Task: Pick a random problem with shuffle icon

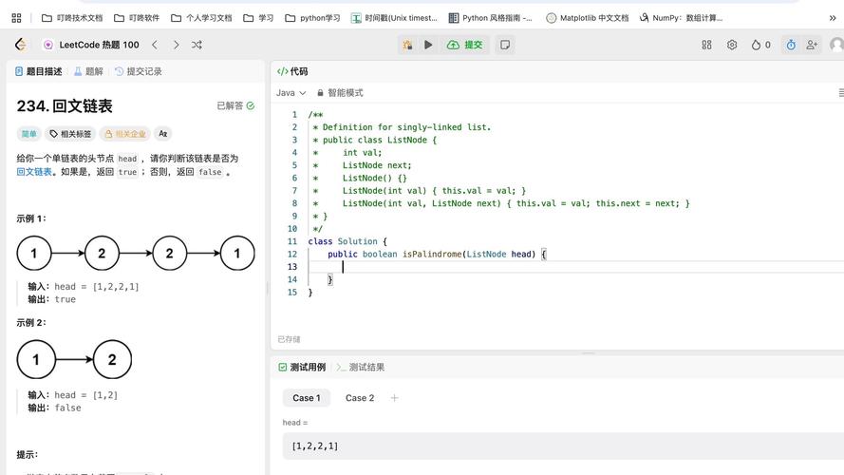Action: pyautogui.click(x=197, y=45)
